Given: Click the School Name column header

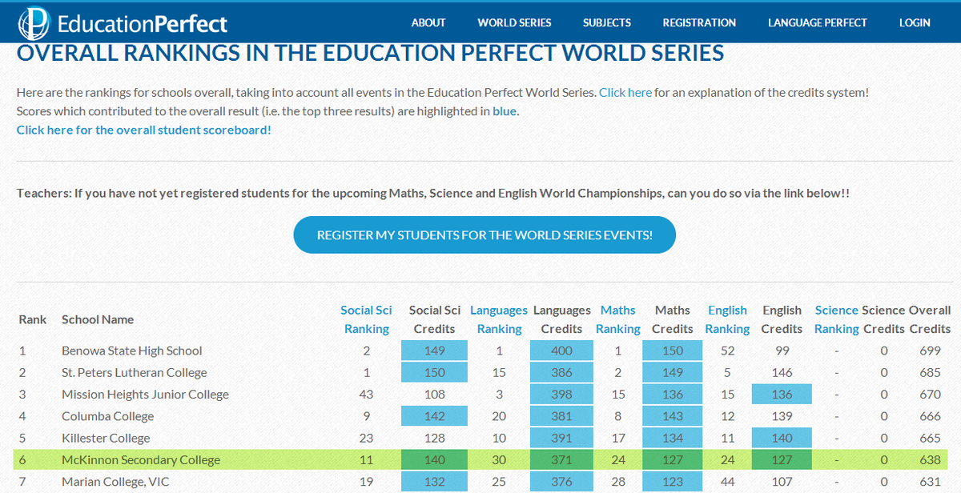Looking at the screenshot, I should coord(98,319).
